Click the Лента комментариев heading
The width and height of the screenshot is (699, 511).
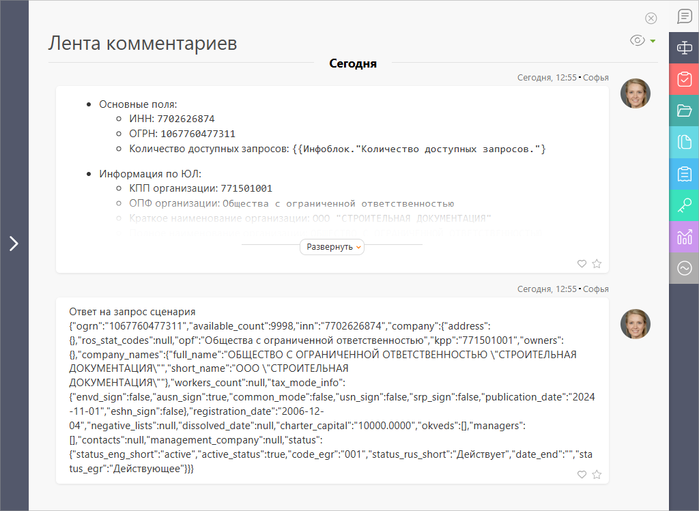tap(143, 43)
